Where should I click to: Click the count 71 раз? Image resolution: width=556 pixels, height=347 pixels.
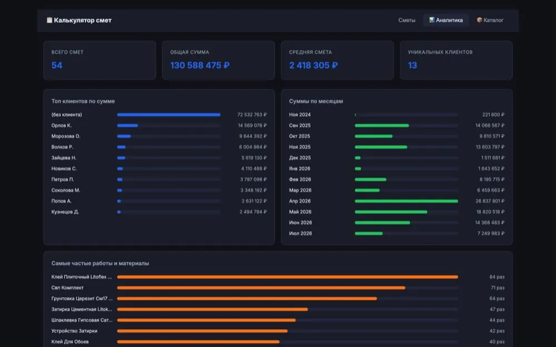pos(498,287)
